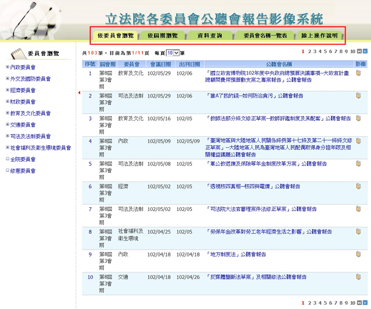
Task: Open image icon for row 1 report
Action: click(x=358, y=73)
